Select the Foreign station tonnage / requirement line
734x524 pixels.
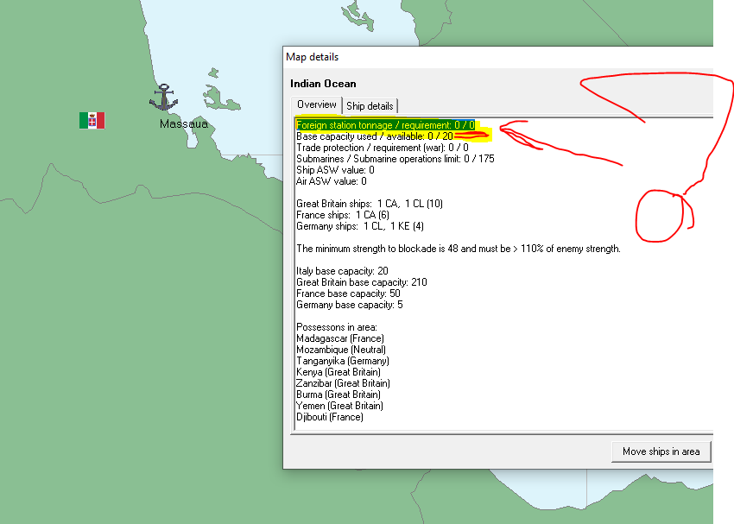[385, 125]
